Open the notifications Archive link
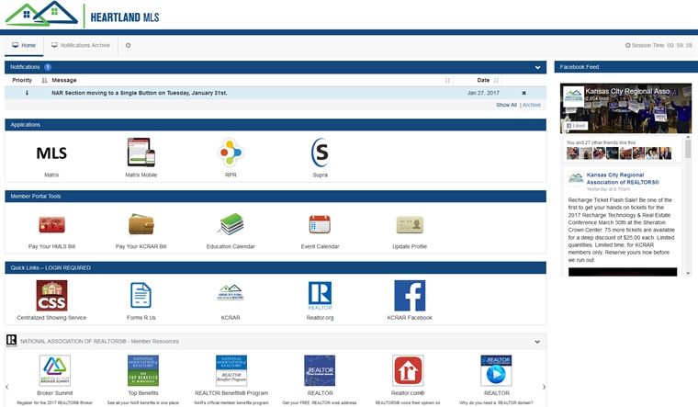 click(x=532, y=105)
